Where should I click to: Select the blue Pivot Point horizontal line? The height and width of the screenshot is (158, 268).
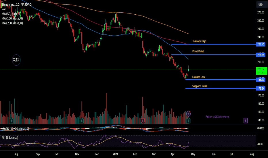214,55
